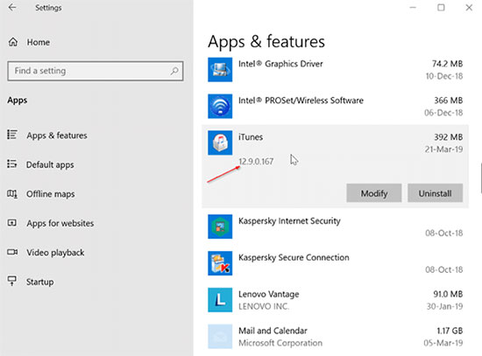The image size is (482, 356).
Task: Click the LENOVO INC. publisher text
Action: (264, 306)
